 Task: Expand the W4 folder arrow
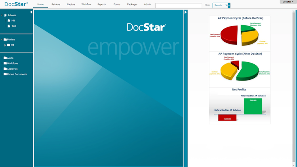tap(5, 45)
